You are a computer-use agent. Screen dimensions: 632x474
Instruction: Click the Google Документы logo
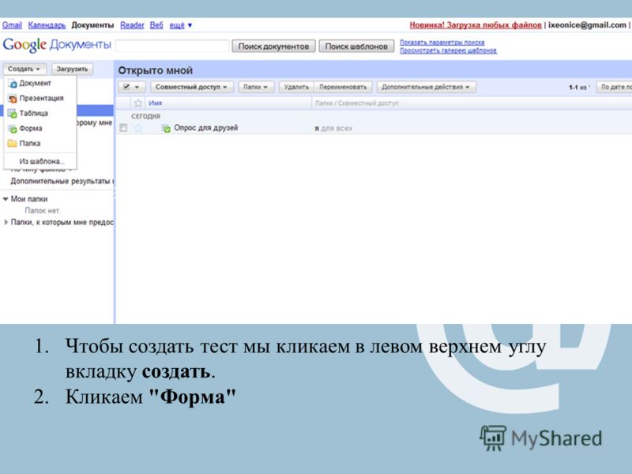click(x=56, y=45)
